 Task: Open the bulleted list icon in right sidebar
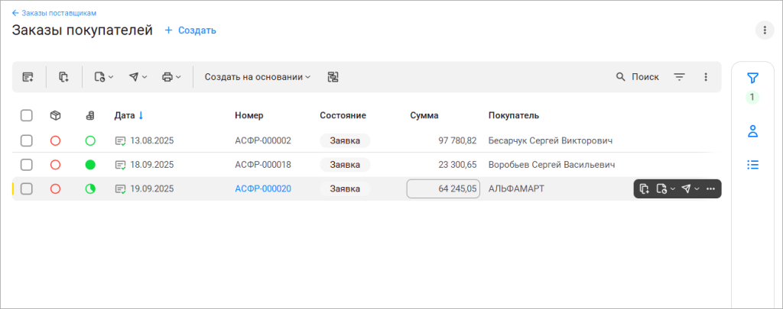point(752,164)
